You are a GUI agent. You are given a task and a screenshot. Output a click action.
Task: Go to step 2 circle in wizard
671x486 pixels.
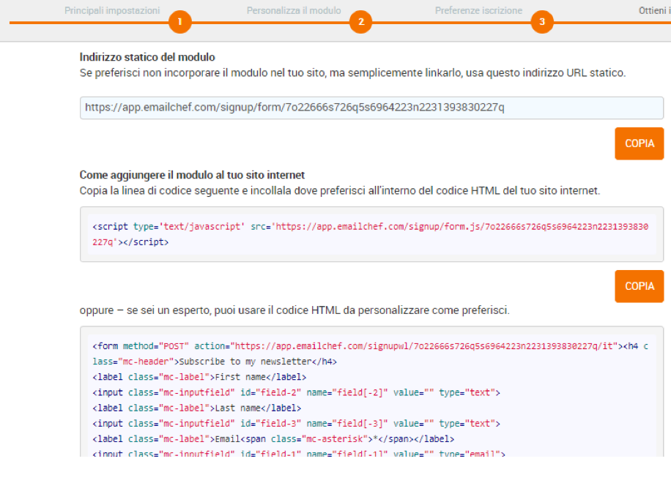(x=360, y=22)
